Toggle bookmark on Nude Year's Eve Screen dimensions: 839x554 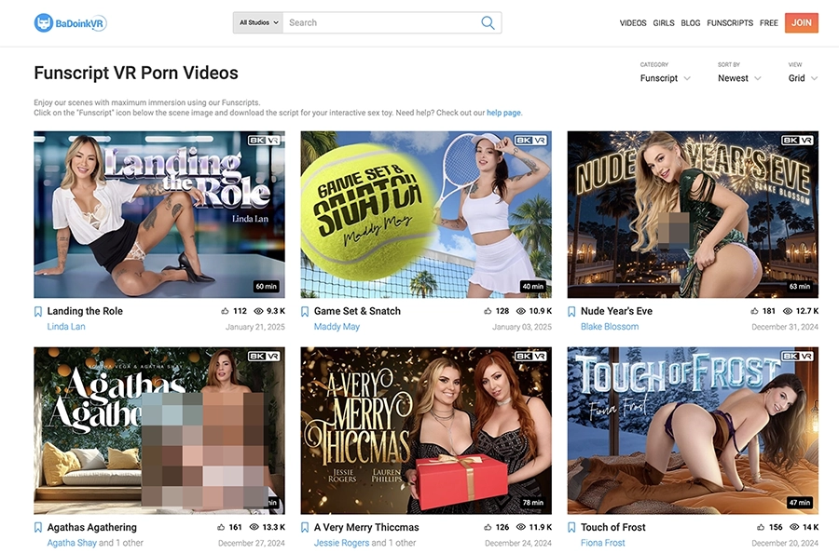(571, 312)
